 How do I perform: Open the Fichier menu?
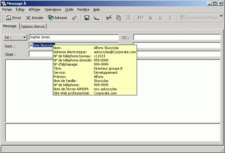(x=7, y=10)
